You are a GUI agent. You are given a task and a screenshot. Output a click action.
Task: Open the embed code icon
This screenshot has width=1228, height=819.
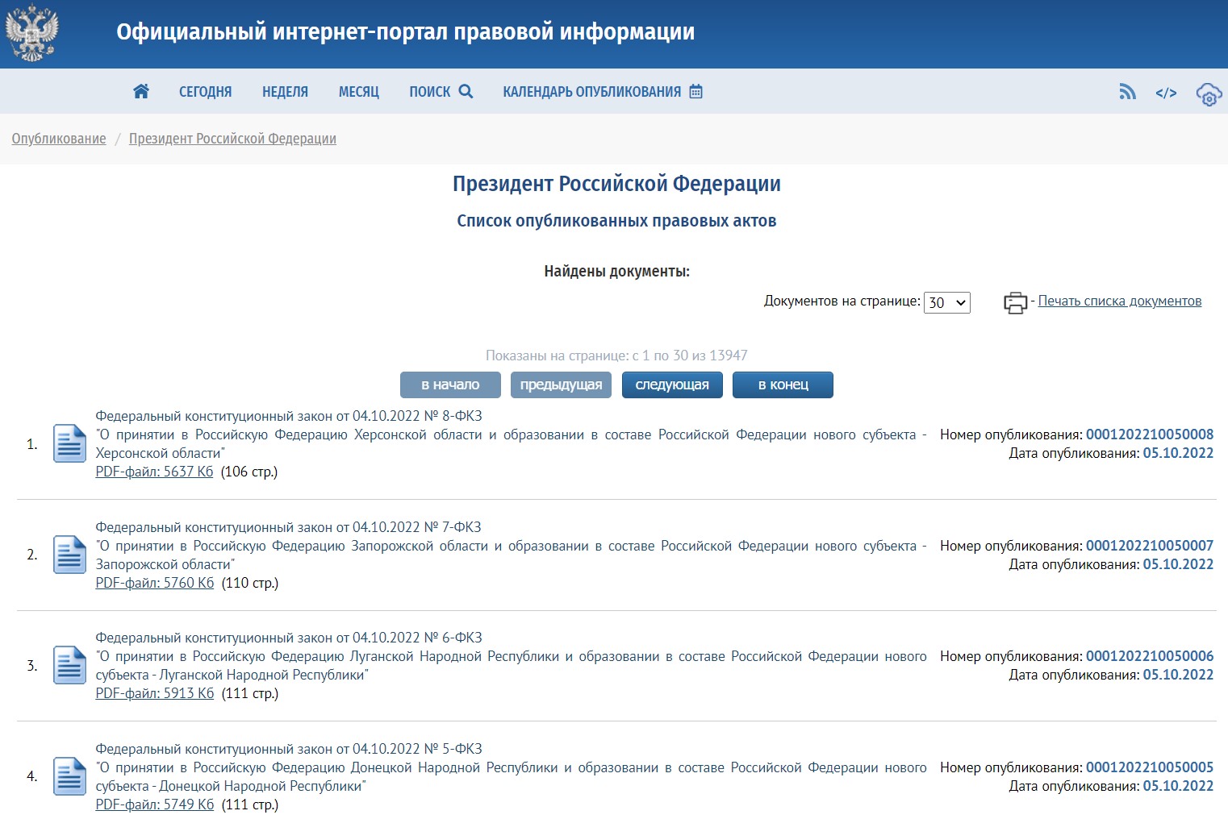(1166, 93)
